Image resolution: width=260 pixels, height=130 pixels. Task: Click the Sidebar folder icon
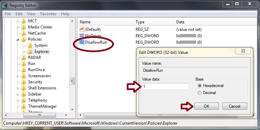[24, 94]
